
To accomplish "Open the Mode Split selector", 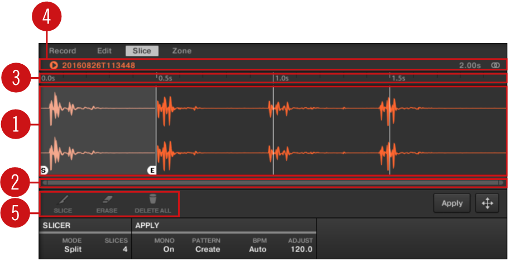I will [73, 249].
